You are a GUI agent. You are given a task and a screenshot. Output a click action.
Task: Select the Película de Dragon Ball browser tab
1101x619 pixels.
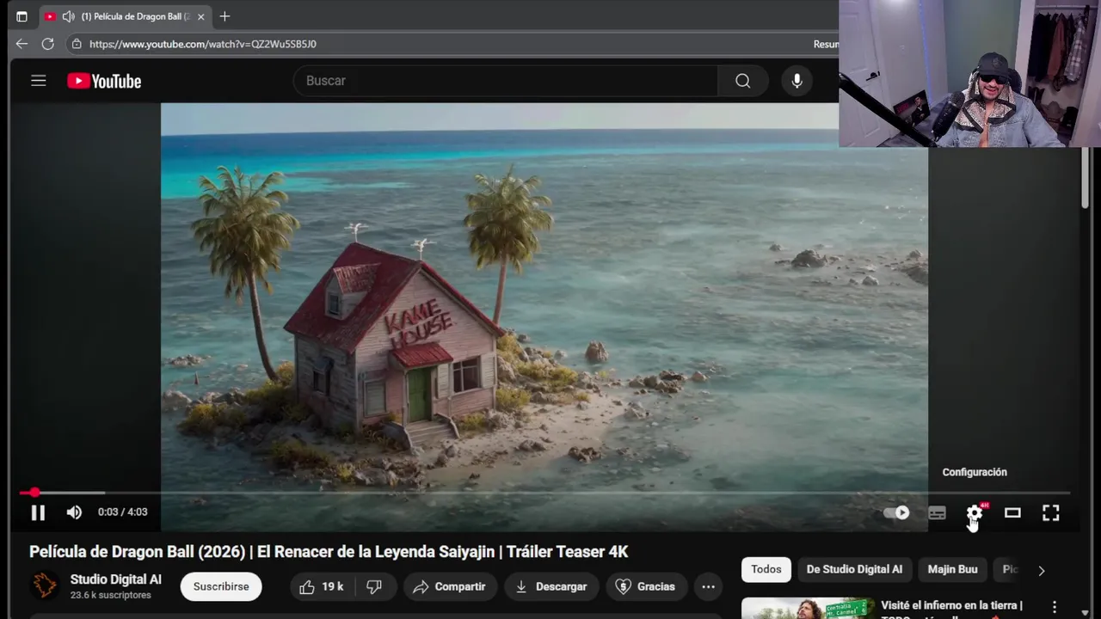(x=126, y=16)
